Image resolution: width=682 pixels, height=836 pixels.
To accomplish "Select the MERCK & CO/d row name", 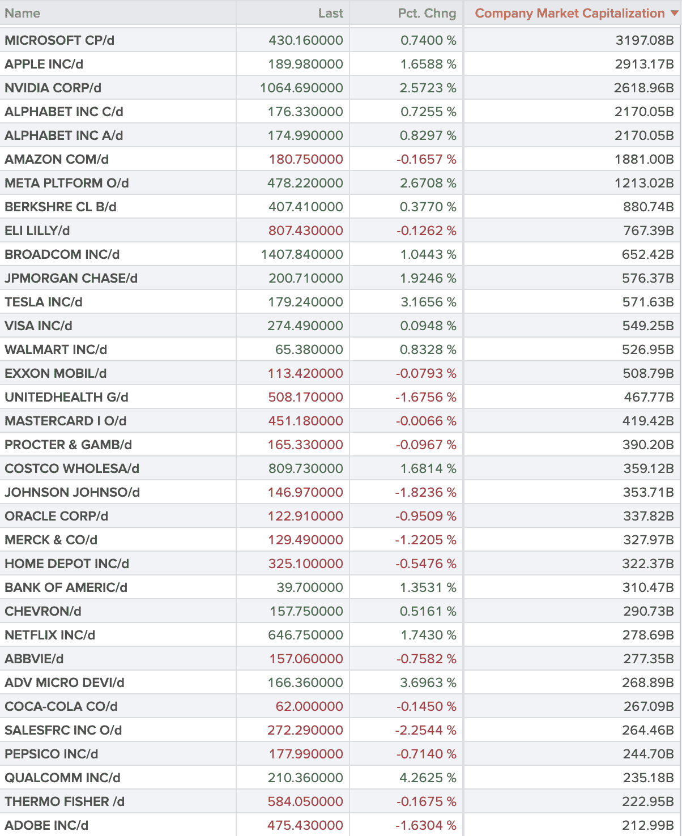I will pyautogui.click(x=51, y=540).
